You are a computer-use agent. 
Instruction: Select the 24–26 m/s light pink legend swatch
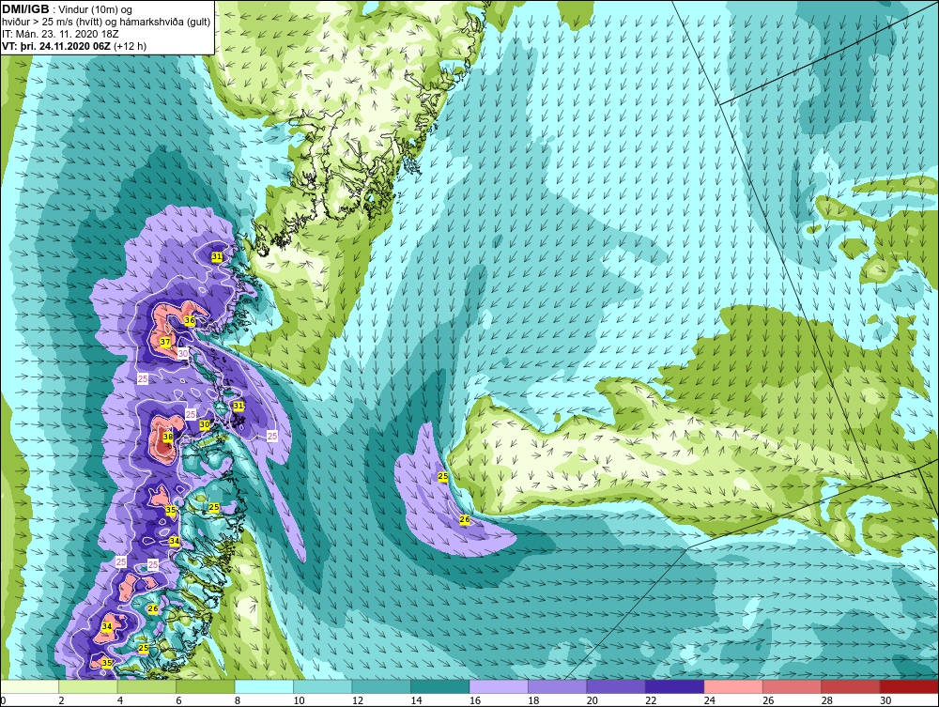(x=733, y=686)
